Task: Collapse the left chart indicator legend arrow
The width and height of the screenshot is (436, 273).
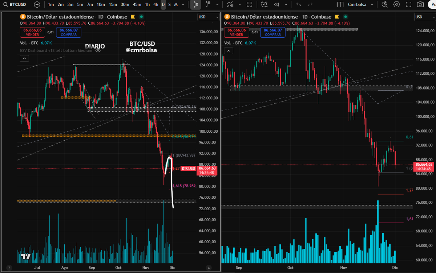Action: [24, 58]
